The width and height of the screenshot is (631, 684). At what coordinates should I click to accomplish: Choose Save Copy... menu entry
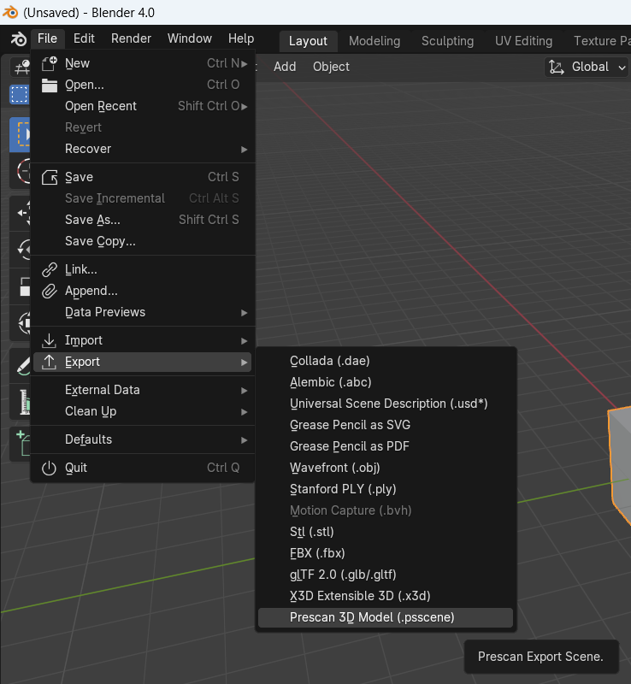coord(142,241)
